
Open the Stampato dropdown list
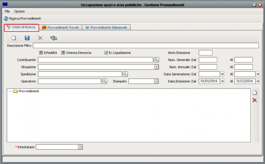click(x=156, y=81)
